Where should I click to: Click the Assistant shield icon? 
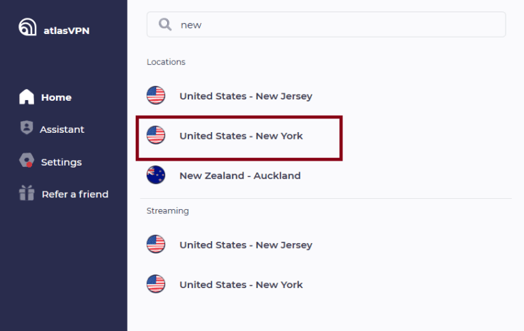[x=27, y=128]
